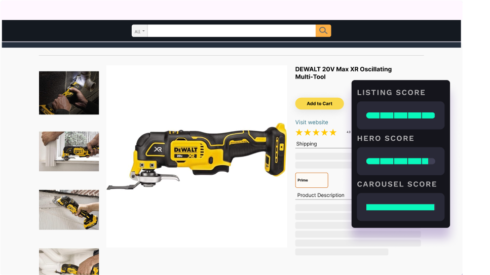Click inside the search input field

tap(231, 31)
